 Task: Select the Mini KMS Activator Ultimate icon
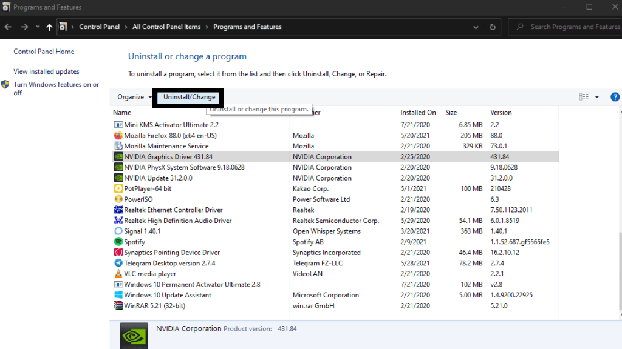tap(118, 125)
